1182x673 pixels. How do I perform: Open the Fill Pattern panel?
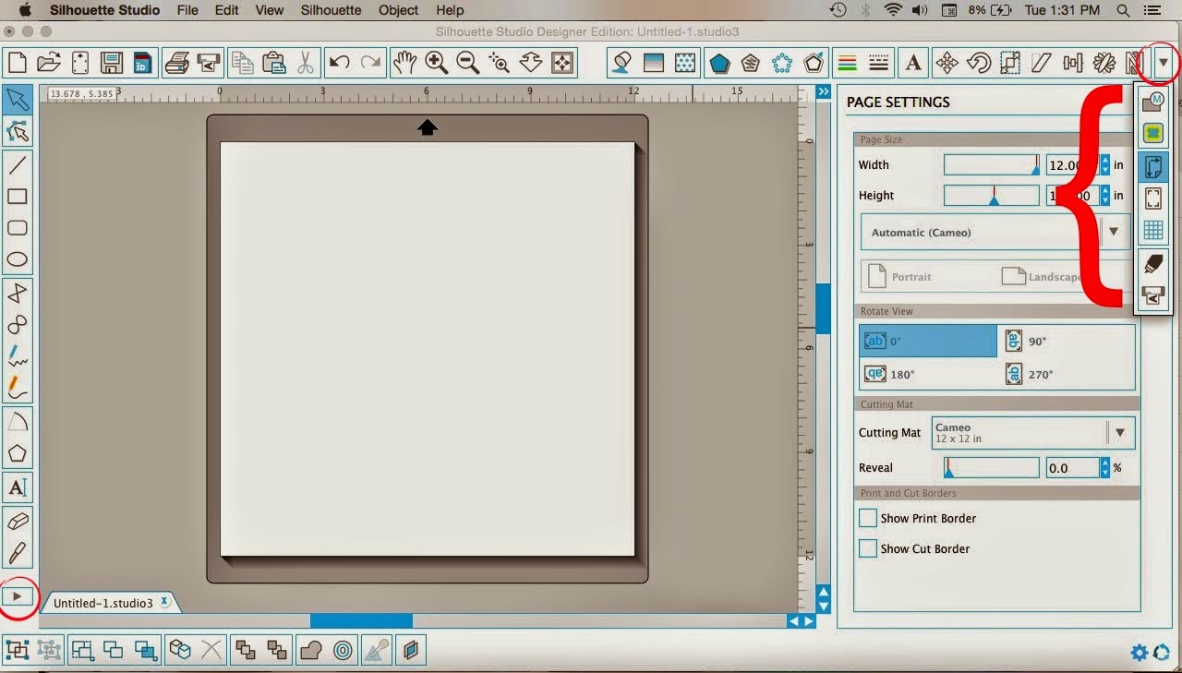point(685,63)
